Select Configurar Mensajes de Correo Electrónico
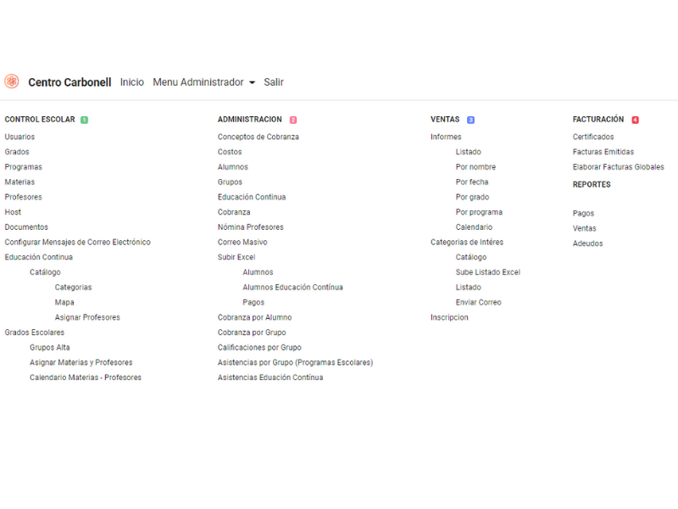Viewport: 678px width, 509px height. (x=77, y=242)
